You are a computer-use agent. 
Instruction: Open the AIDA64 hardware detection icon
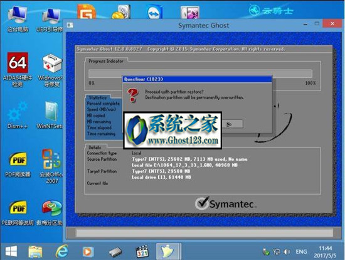[x=18, y=69]
